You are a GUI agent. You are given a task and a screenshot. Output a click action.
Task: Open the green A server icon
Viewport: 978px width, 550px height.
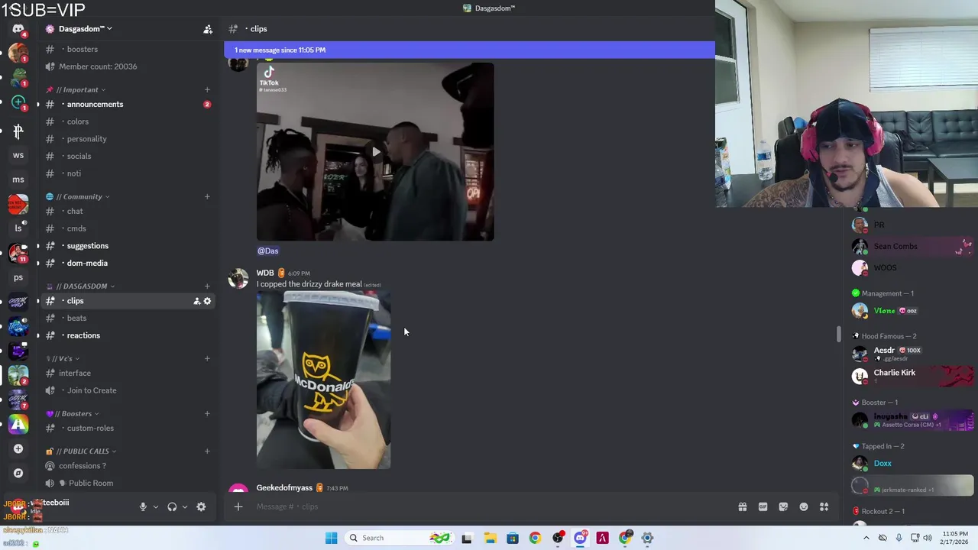(x=18, y=424)
